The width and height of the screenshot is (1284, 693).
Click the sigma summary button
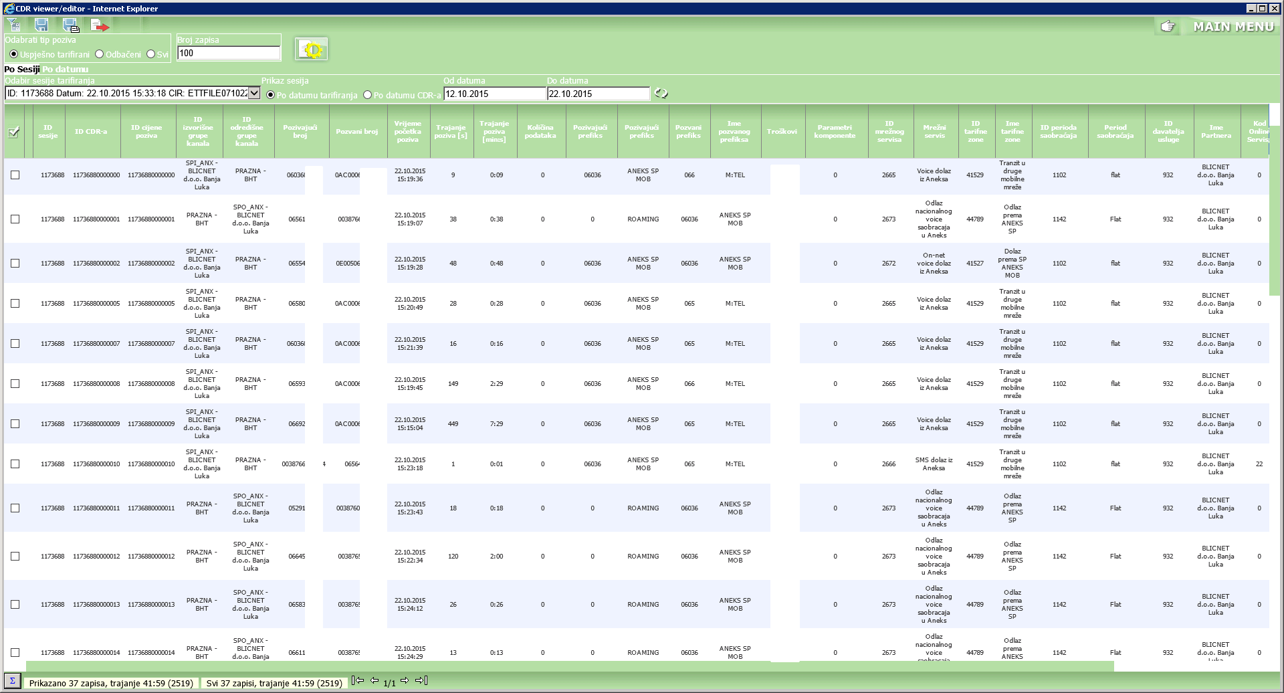pos(13,681)
